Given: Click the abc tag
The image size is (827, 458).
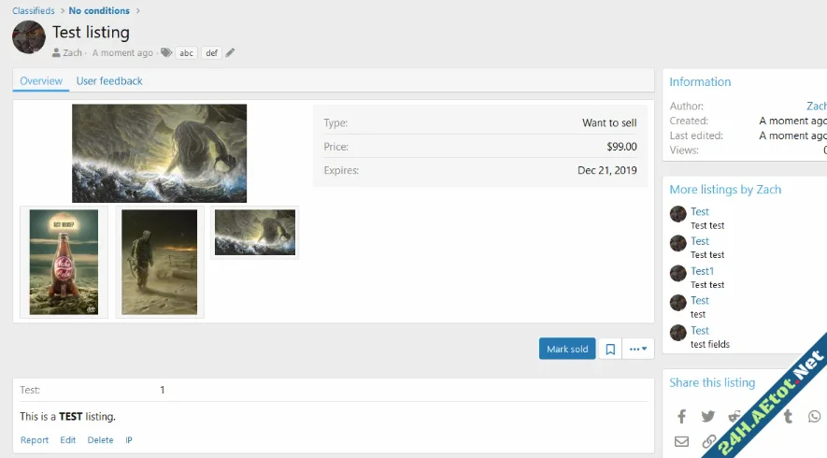Looking at the screenshot, I should click(x=187, y=53).
